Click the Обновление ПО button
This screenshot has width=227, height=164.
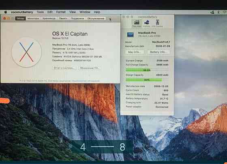[x=90, y=68]
